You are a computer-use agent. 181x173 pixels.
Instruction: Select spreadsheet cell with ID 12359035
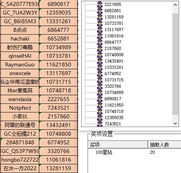click(x=59, y=13)
